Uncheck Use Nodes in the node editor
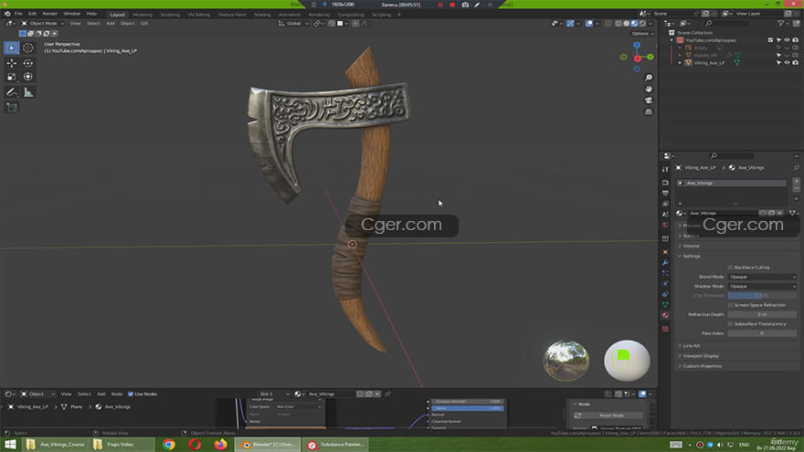This screenshot has height=452, width=804. (x=131, y=394)
